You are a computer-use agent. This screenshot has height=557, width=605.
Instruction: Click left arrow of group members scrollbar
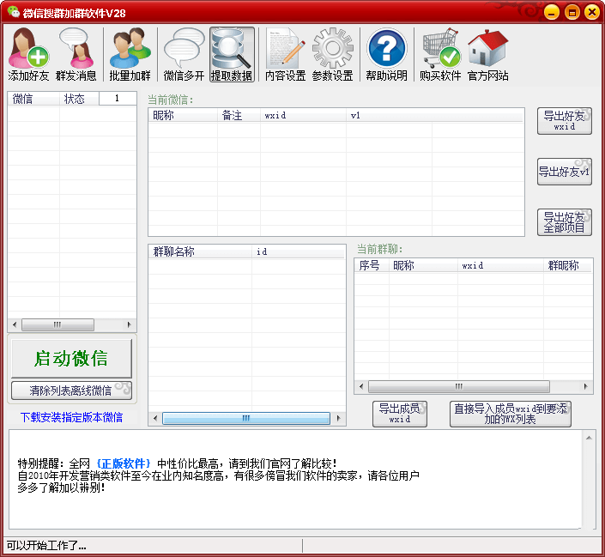[361, 386]
